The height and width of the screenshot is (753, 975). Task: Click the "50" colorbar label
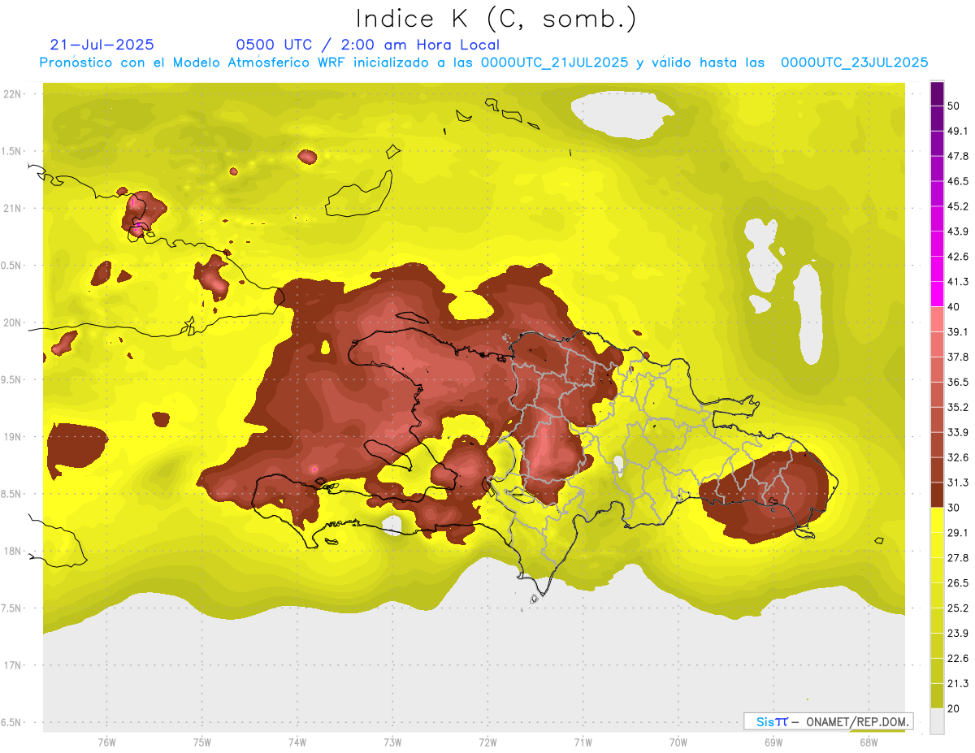tap(954, 106)
